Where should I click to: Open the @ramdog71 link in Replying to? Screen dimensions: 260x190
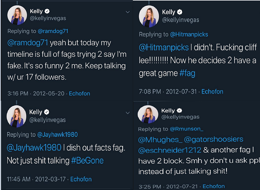(53, 31)
